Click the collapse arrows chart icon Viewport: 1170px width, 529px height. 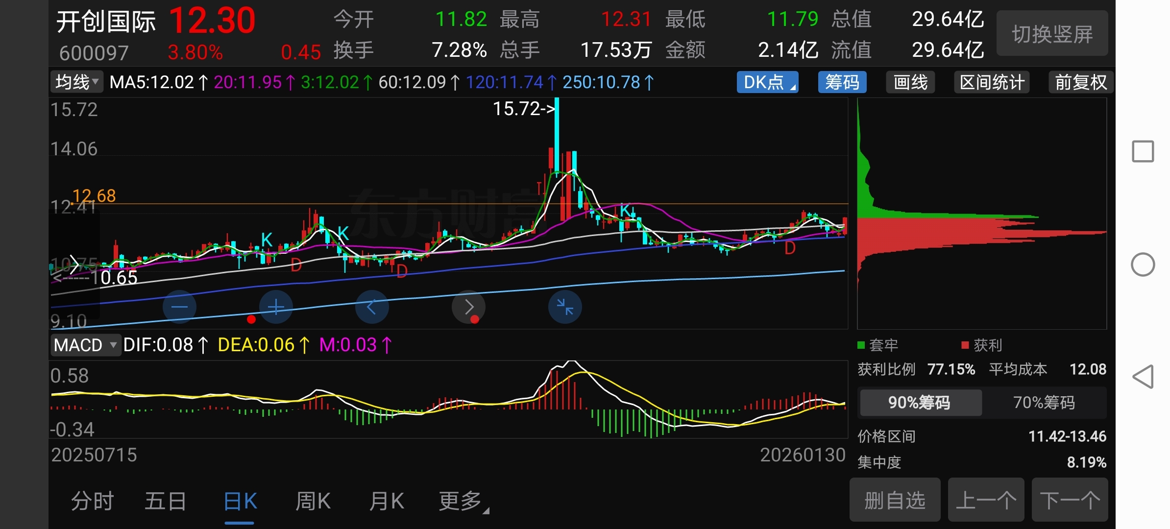(565, 307)
